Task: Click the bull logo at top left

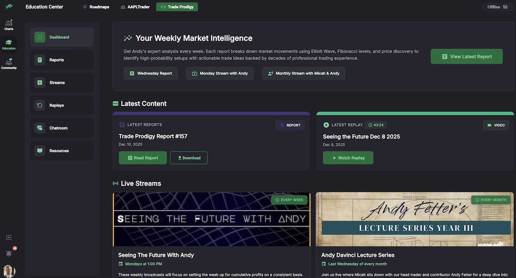Action: coord(9,6)
